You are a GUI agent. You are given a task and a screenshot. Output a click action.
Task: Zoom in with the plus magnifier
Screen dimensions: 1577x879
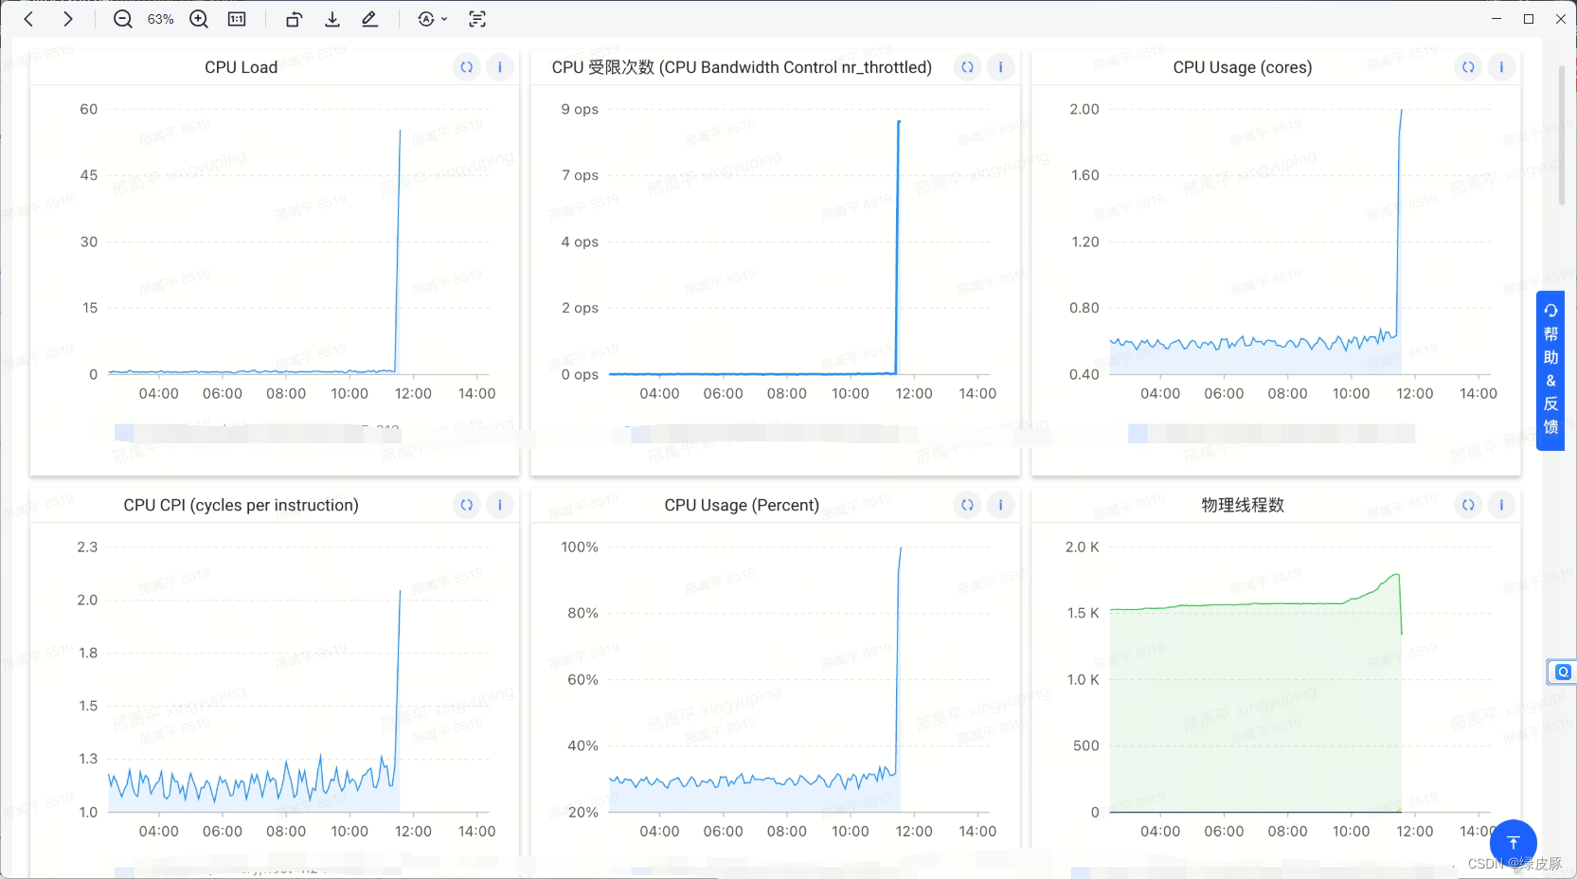[x=199, y=19]
